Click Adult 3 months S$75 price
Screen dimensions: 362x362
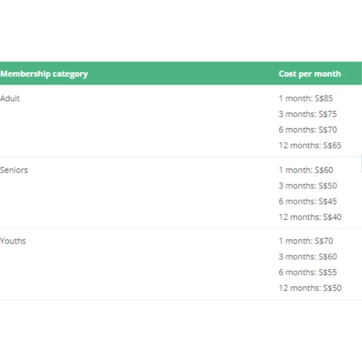tap(308, 114)
